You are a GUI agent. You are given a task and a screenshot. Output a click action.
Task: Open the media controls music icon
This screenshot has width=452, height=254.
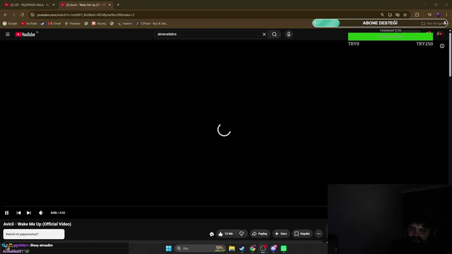coord(429,15)
